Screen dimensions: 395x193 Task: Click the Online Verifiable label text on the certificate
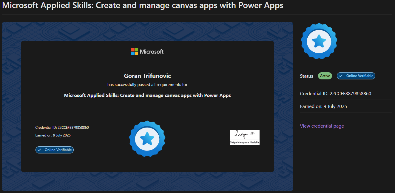[x=58, y=150]
